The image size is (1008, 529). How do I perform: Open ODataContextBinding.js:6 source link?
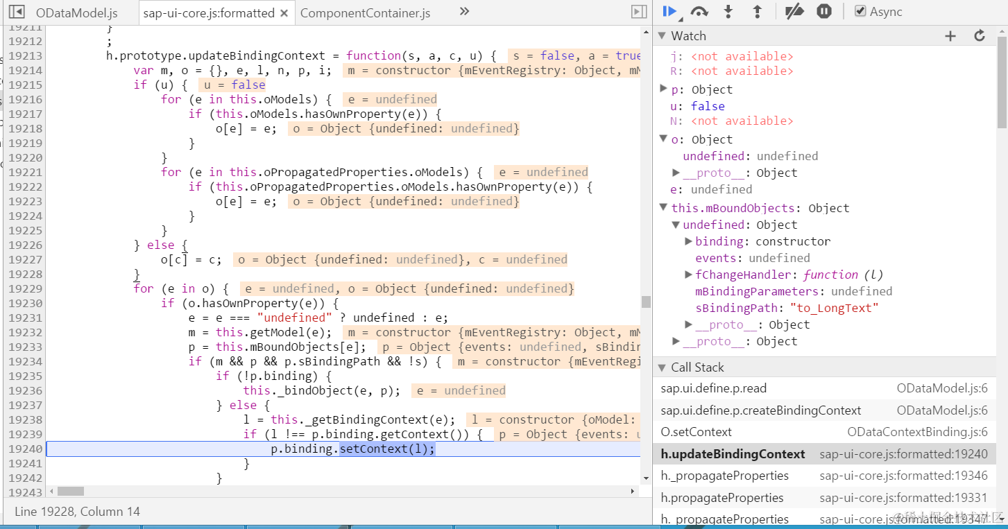(917, 432)
